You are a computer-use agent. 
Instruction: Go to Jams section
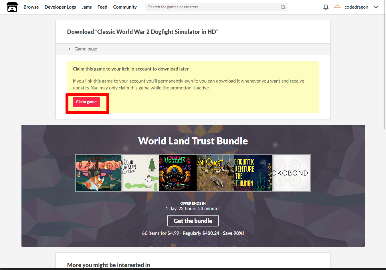click(x=87, y=7)
